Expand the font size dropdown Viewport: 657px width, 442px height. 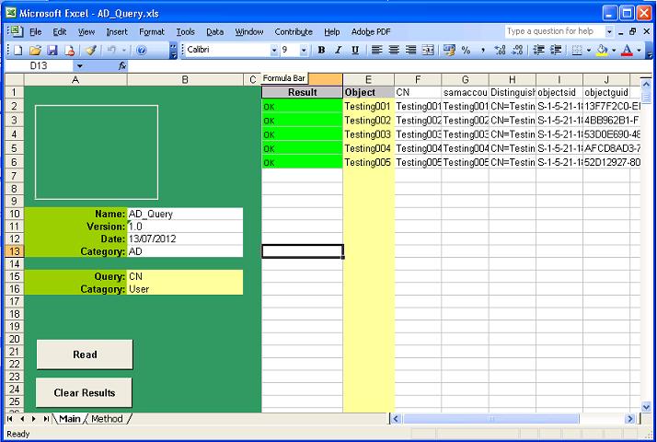pos(305,50)
